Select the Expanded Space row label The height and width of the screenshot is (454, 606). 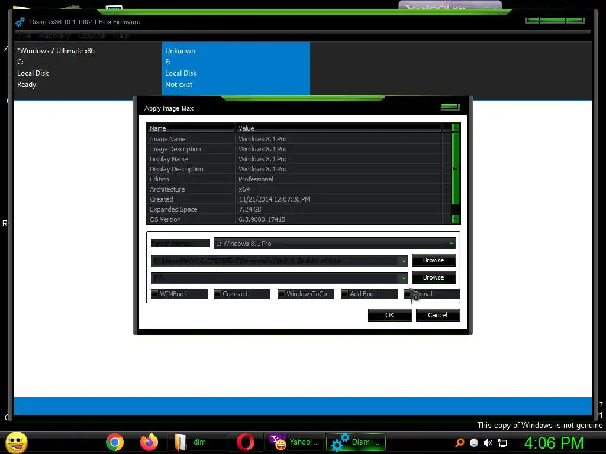click(x=173, y=209)
